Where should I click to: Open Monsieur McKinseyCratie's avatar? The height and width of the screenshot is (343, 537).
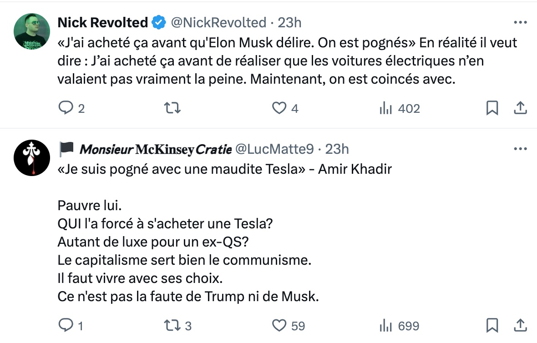coord(32,158)
